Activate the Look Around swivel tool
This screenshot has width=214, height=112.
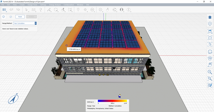point(210,58)
